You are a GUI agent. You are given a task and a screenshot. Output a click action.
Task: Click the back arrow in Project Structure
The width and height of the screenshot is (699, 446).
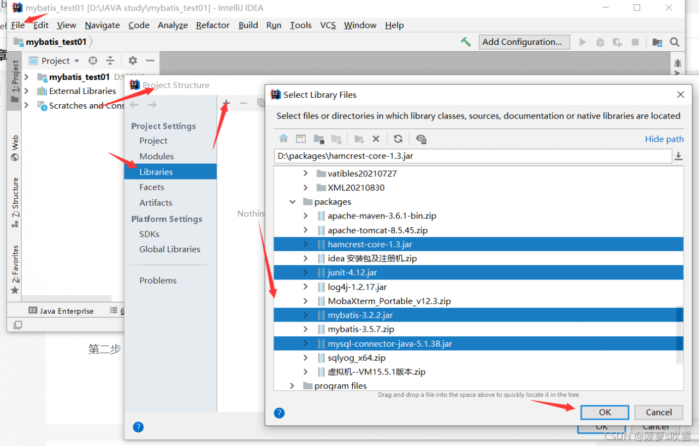[134, 105]
